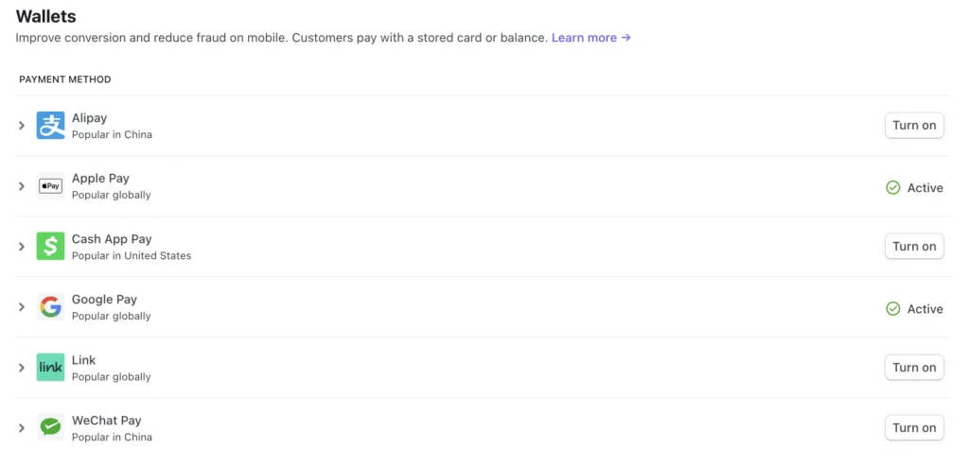Click the Alipay logo icon
This screenshot has width=969, height=466.
tap(50, 126)
